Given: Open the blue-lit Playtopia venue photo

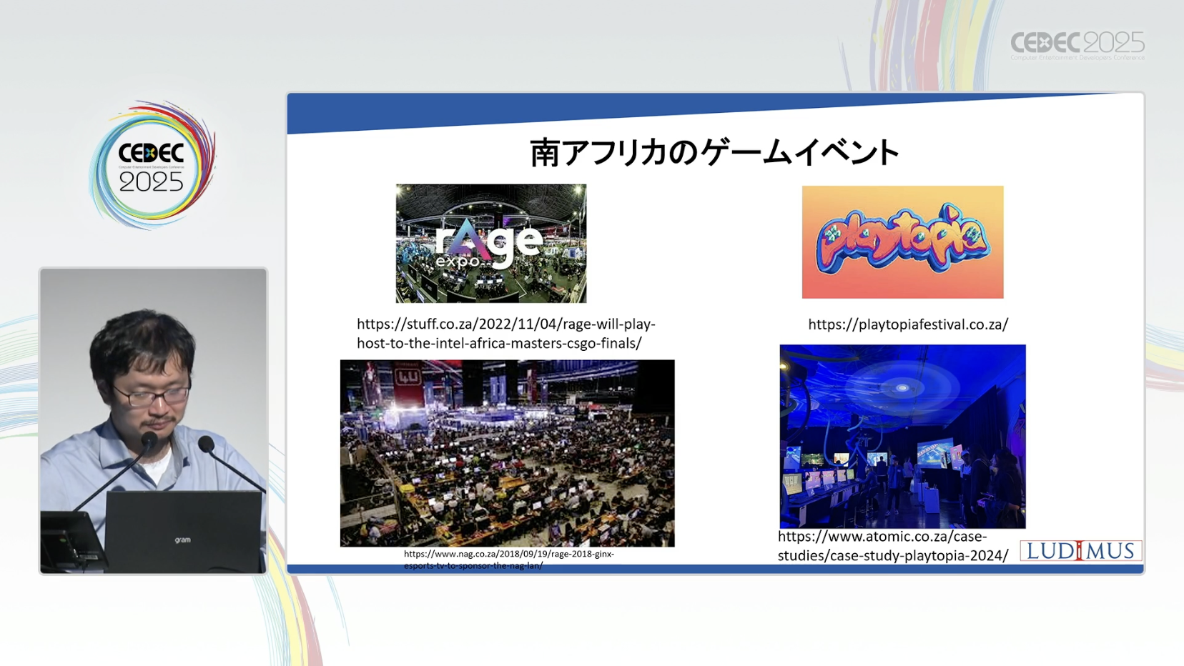Looking at the screenshot, I should [x=902, y=436].
